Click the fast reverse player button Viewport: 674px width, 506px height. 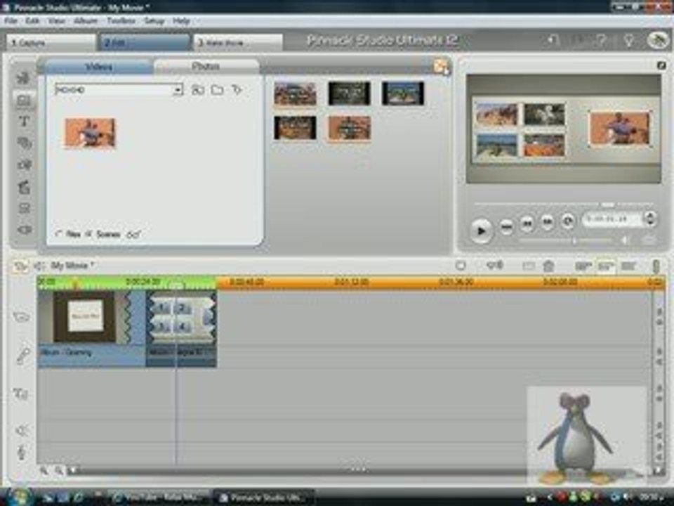[527, 223]
